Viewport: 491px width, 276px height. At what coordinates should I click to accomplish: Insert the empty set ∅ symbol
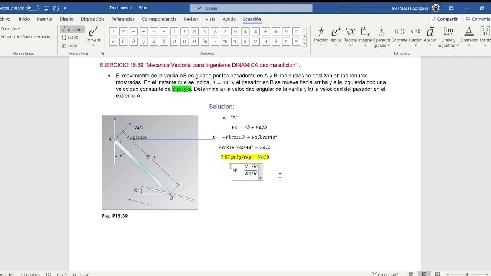click(194, 41)
